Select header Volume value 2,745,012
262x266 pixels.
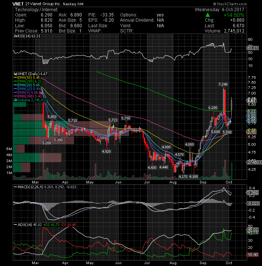pos(234,31)
